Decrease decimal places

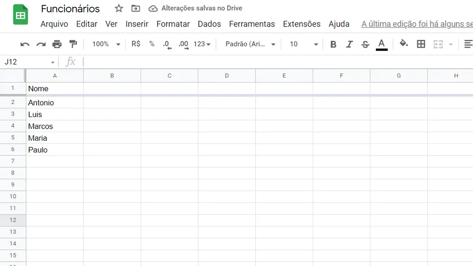click(167, 45)
